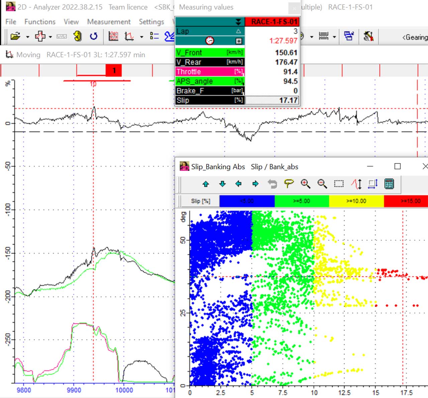Open the Measurement menu
This screenshot has height=398, width=428.
pos(109,22)
